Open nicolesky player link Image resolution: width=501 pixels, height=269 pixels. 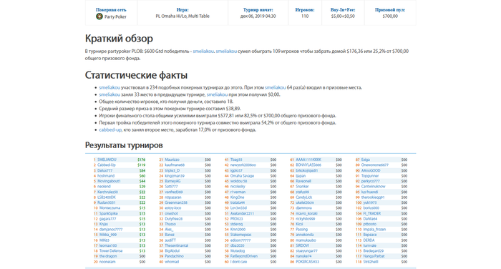[238, 186]
